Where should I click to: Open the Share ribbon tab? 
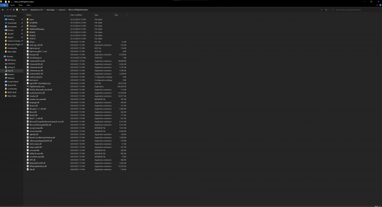[21, 5]
